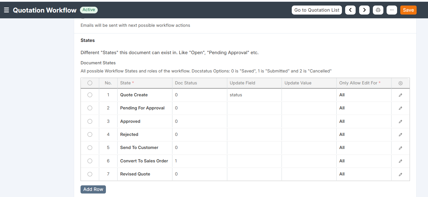Click the Document States label
Screen dimensions: 428x197
(x=98, y=63)
